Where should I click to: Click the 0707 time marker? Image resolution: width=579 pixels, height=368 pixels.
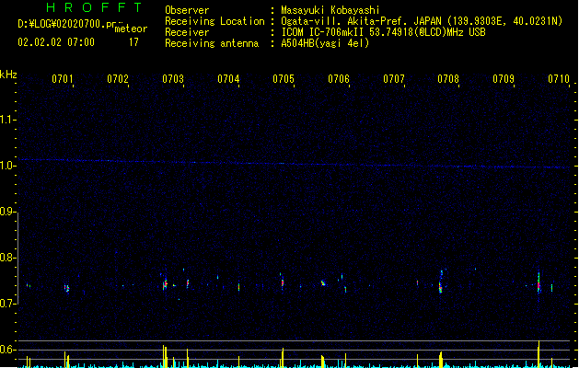(394, 79)
